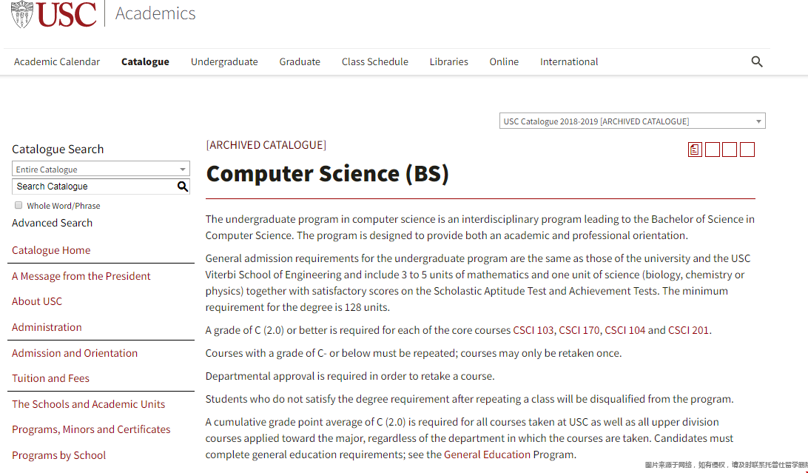
Task: Open the USC Catalogue 2018-2019 archived catalogue selector
Action: [x=632, y=121]
